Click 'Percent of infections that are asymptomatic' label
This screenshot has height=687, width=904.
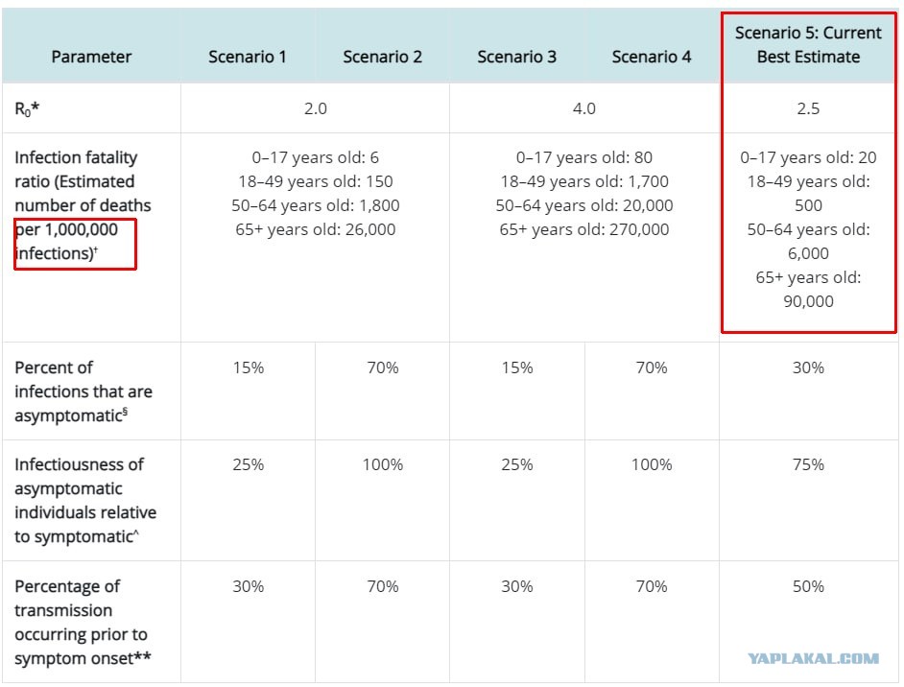click(83, 391)
